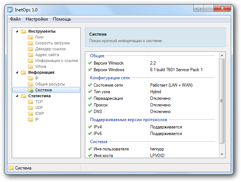
Task: Click the InetOps app icon in title bar
Action: 11,10
